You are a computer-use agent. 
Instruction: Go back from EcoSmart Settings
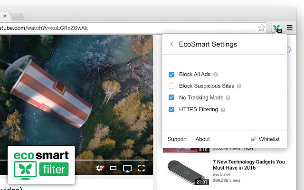click(x=171, y=44)
